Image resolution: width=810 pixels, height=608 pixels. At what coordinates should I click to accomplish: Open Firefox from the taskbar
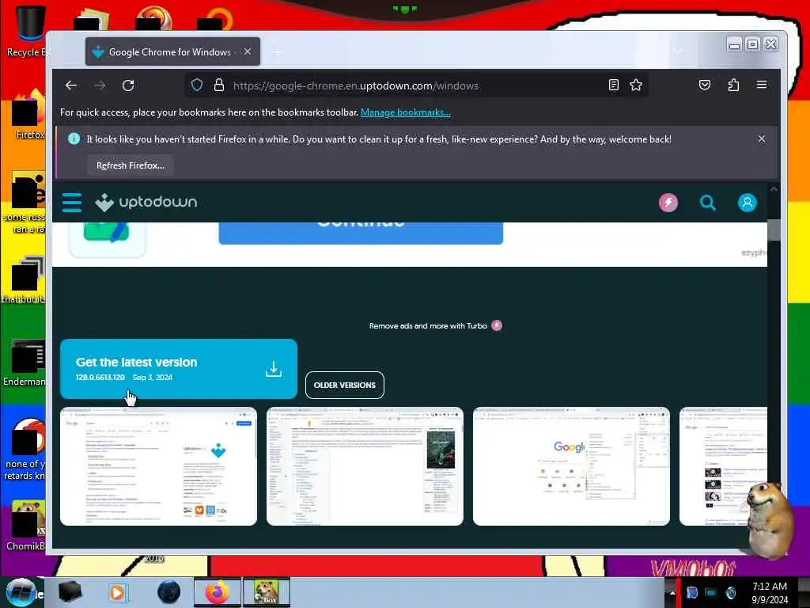pyautogui.click(x=218, y=592)
